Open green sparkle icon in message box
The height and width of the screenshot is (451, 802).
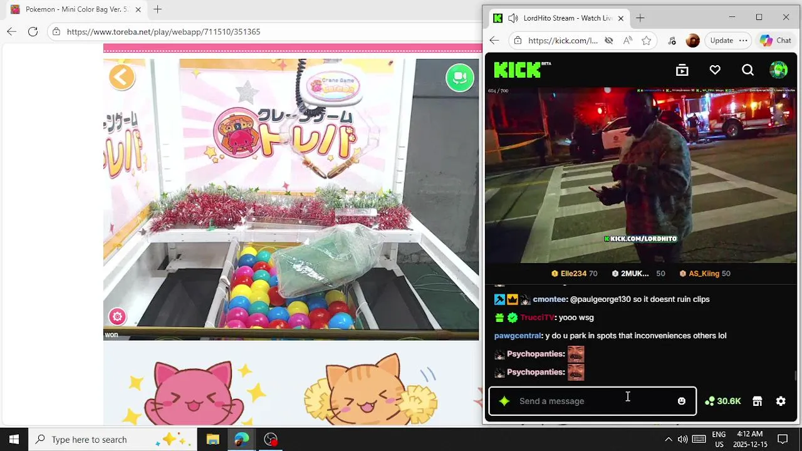[x=504, y=401]
